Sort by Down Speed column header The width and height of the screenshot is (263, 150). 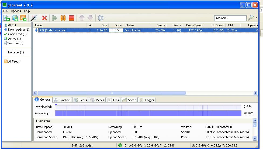click(x=193, y=25)
